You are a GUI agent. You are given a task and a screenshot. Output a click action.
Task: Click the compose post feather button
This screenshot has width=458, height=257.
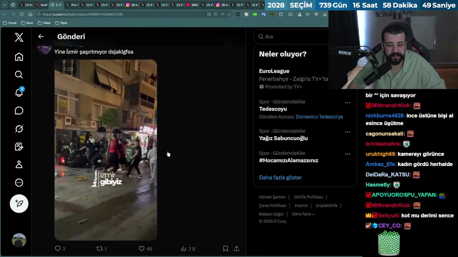pyautogui.click(x=19, y=203)
